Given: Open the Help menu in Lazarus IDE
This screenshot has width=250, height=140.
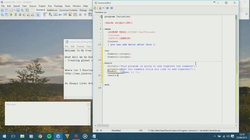Looking at the screenshot, I should [x=86, y=6].
